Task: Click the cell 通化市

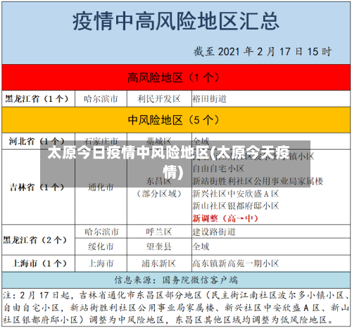Action: coord(101,187)
